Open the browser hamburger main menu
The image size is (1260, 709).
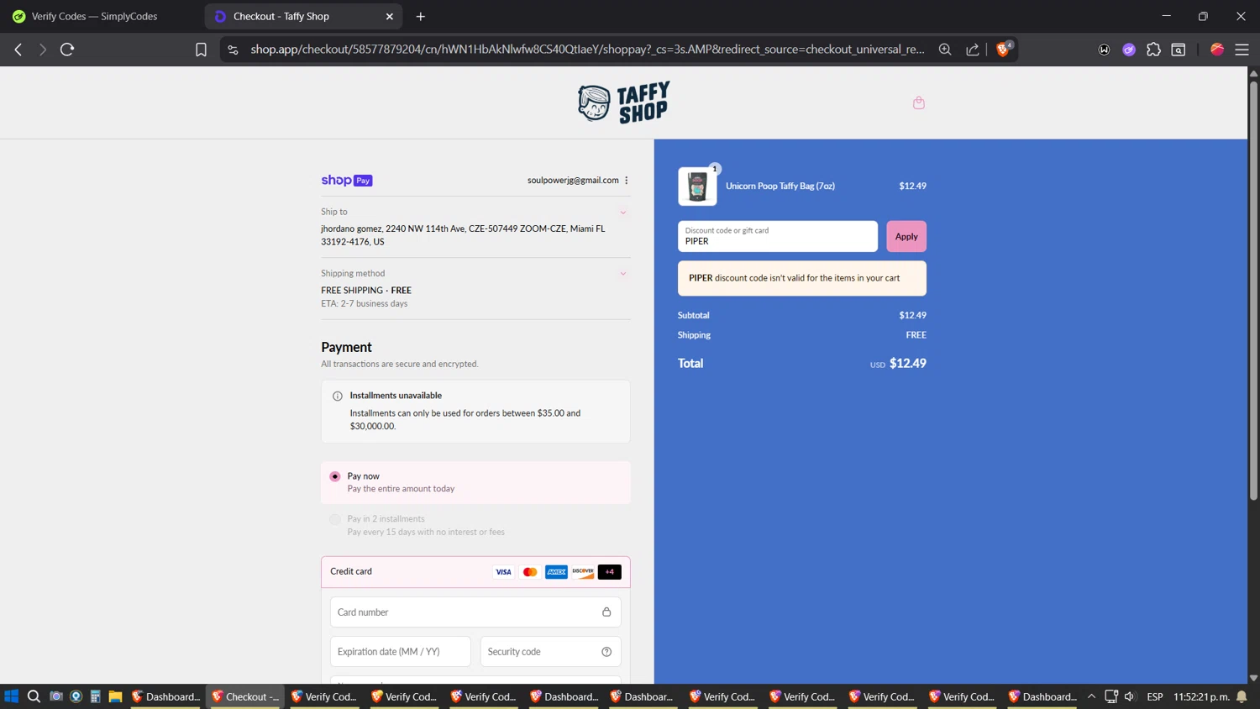coord(1242,50)
